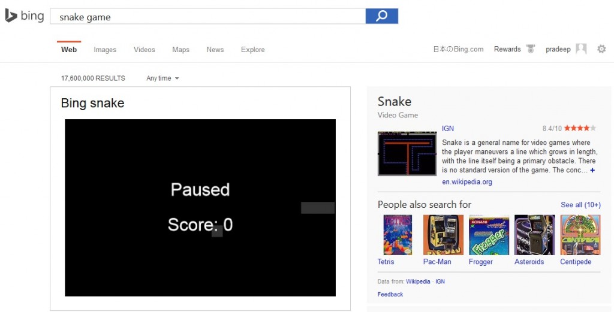Click the Snake game screenshot thumbnail
This screenshot has height=312, width=614.
(407, 154)
